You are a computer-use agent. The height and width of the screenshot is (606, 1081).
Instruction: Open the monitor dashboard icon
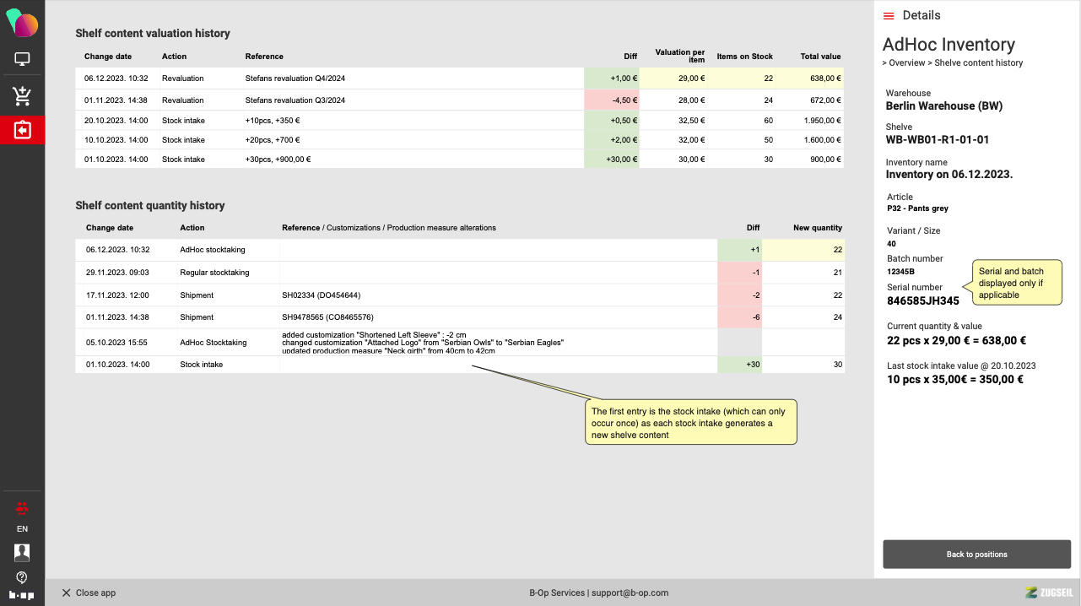[x=22, y=60]
